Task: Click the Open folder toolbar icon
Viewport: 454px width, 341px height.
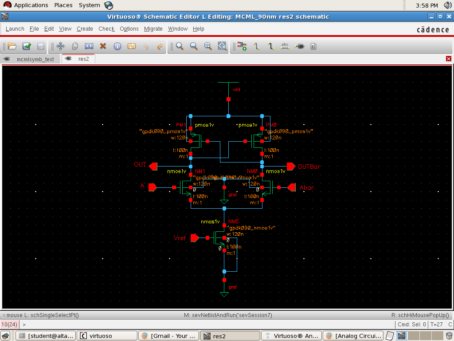Action: (x=12, y=46)
